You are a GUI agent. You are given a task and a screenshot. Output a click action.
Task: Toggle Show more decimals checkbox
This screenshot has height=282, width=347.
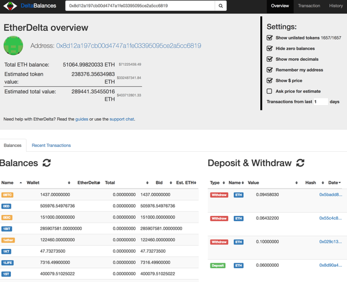coord(269,59)
